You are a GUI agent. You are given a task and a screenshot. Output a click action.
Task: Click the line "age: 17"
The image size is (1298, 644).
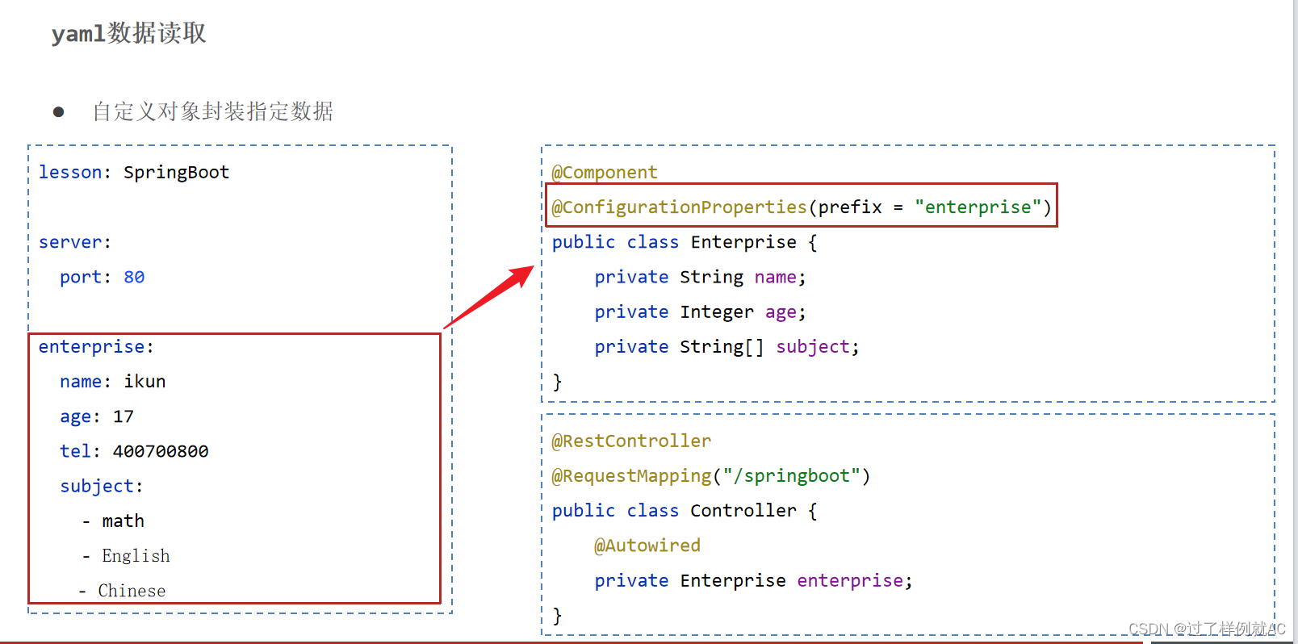tap(96, 416)
